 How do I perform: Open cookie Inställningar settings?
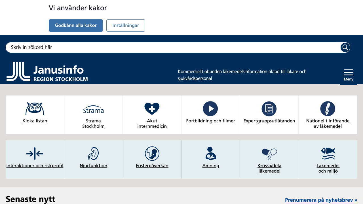(126, 25)
